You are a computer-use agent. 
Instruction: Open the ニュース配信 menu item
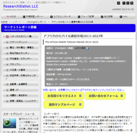point(86,17)
